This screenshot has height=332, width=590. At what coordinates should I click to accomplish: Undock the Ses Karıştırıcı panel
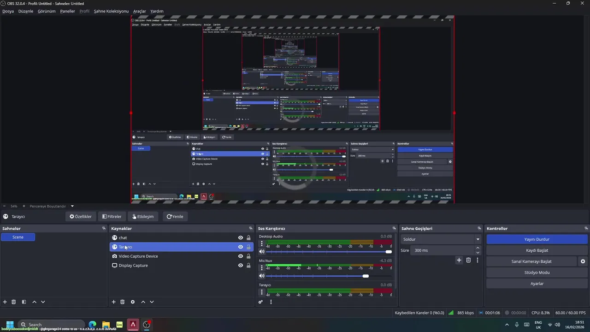[394, 229]
